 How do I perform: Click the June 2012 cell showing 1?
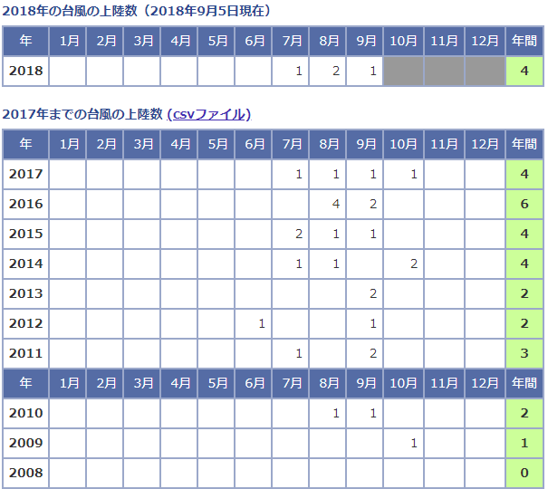click(x=254, y=323)
